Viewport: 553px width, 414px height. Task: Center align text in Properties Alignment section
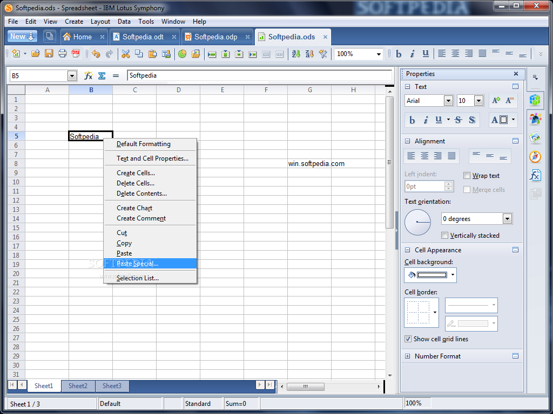424,156
